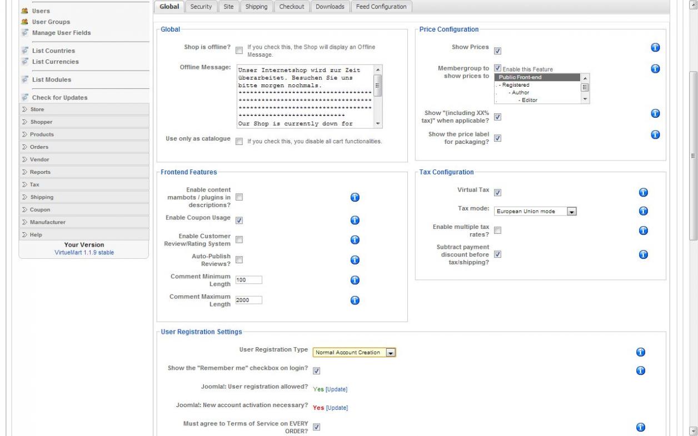Click info icon next to Show Prices
The height and width of the screenshot is (436, 698).
point(655,48)
